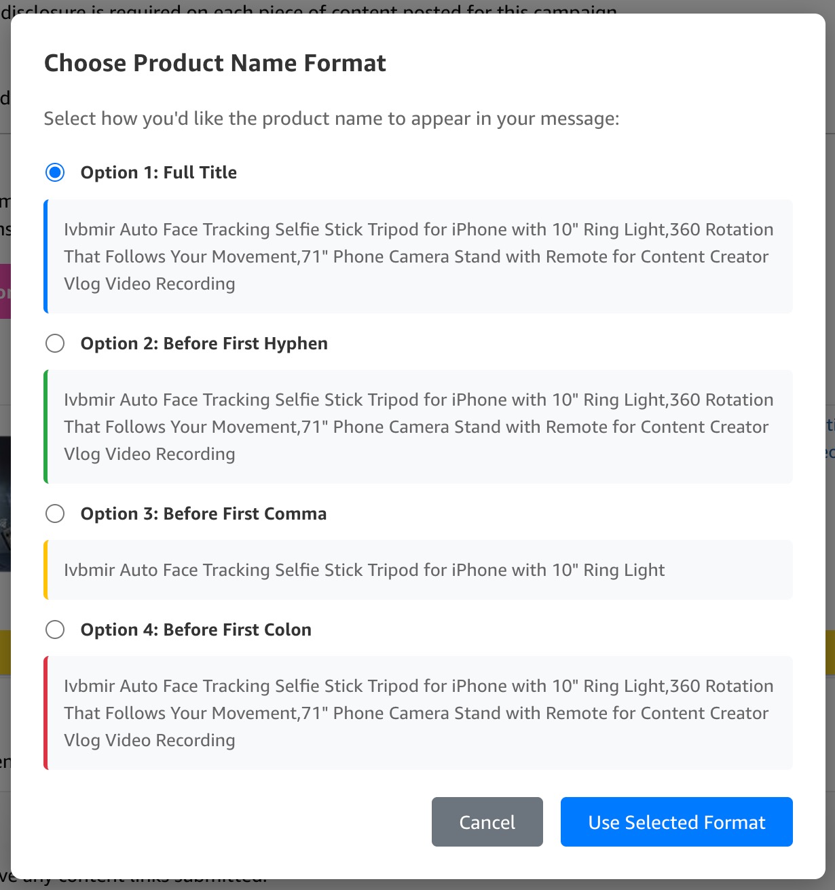Click the 'Option 3: Before First Comma' label
The image size is (835, 890).
(x=203, y=514)
